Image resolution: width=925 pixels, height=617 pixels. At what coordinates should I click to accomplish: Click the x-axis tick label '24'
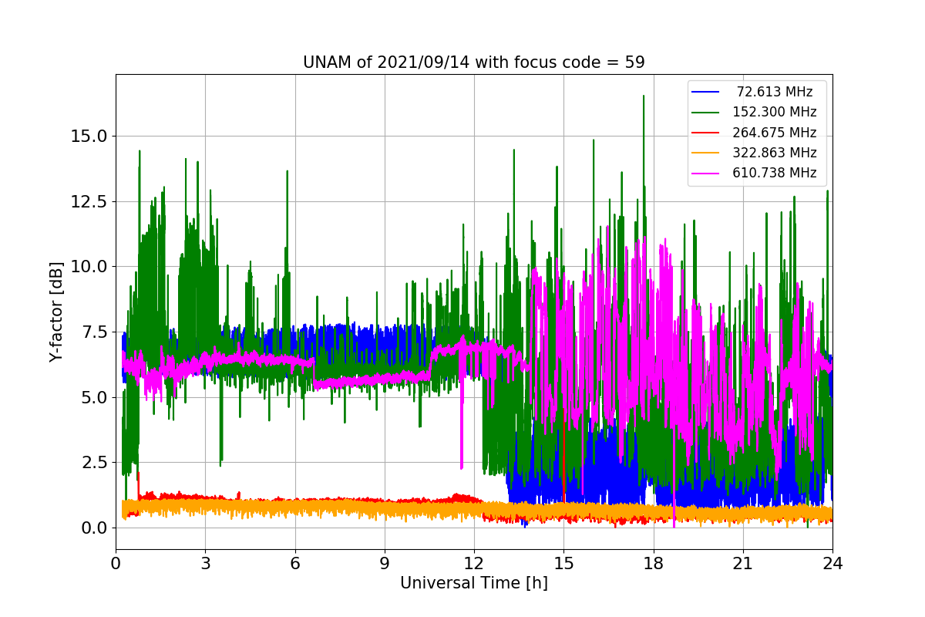pos(832,564)
